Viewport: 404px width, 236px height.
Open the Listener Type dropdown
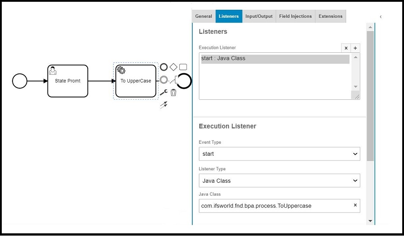click(x=279, y=181)
